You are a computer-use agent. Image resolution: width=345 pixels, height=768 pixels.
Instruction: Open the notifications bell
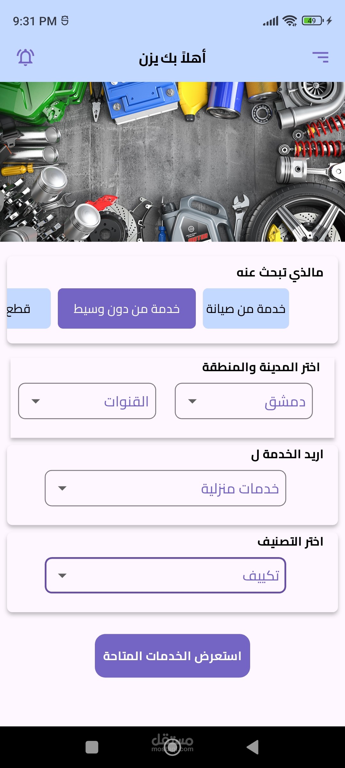(x=26, y=57)
